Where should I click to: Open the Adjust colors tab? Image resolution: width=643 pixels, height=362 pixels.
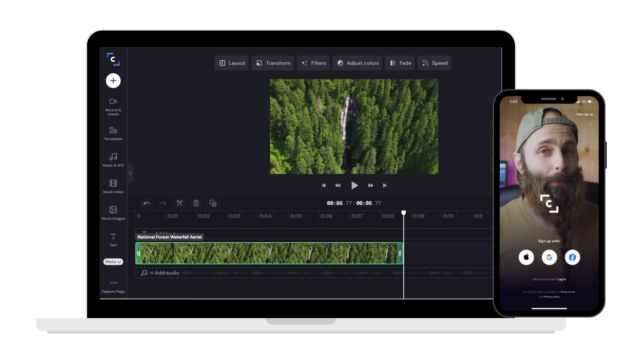pos(358,63)
